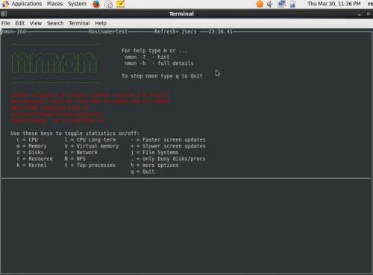
Task: Click the 23:36.41 time in nmon header
Action: pos(220,31)
